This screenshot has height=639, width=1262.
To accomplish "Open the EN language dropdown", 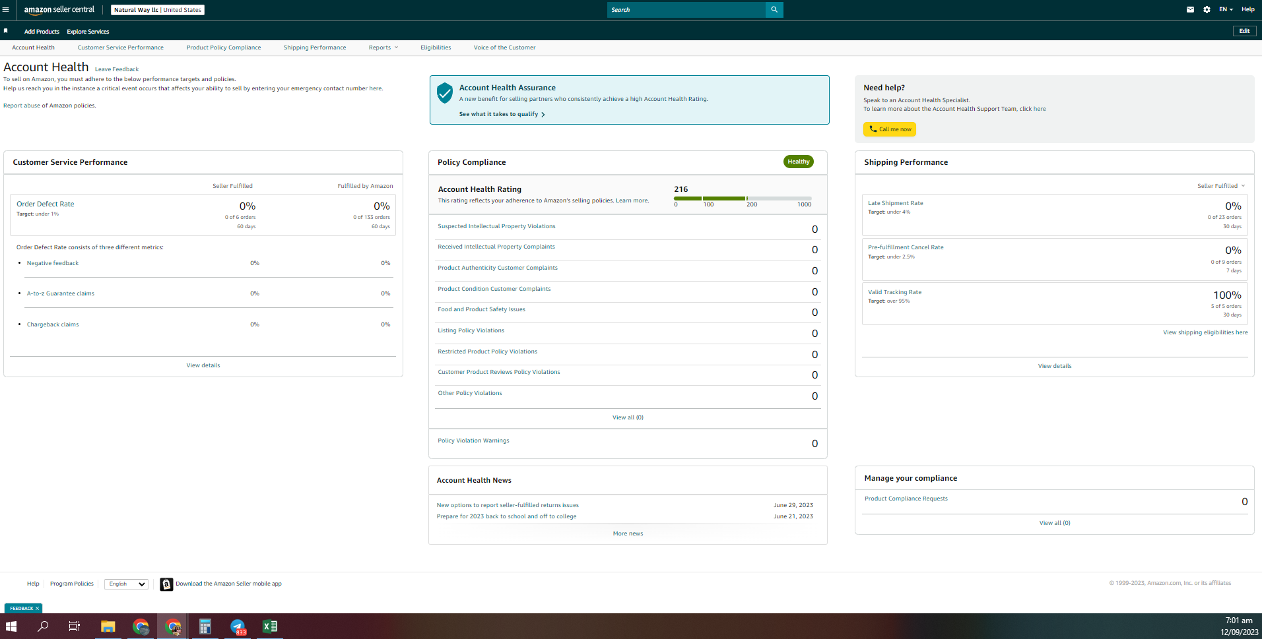I will coord(1226,10).
